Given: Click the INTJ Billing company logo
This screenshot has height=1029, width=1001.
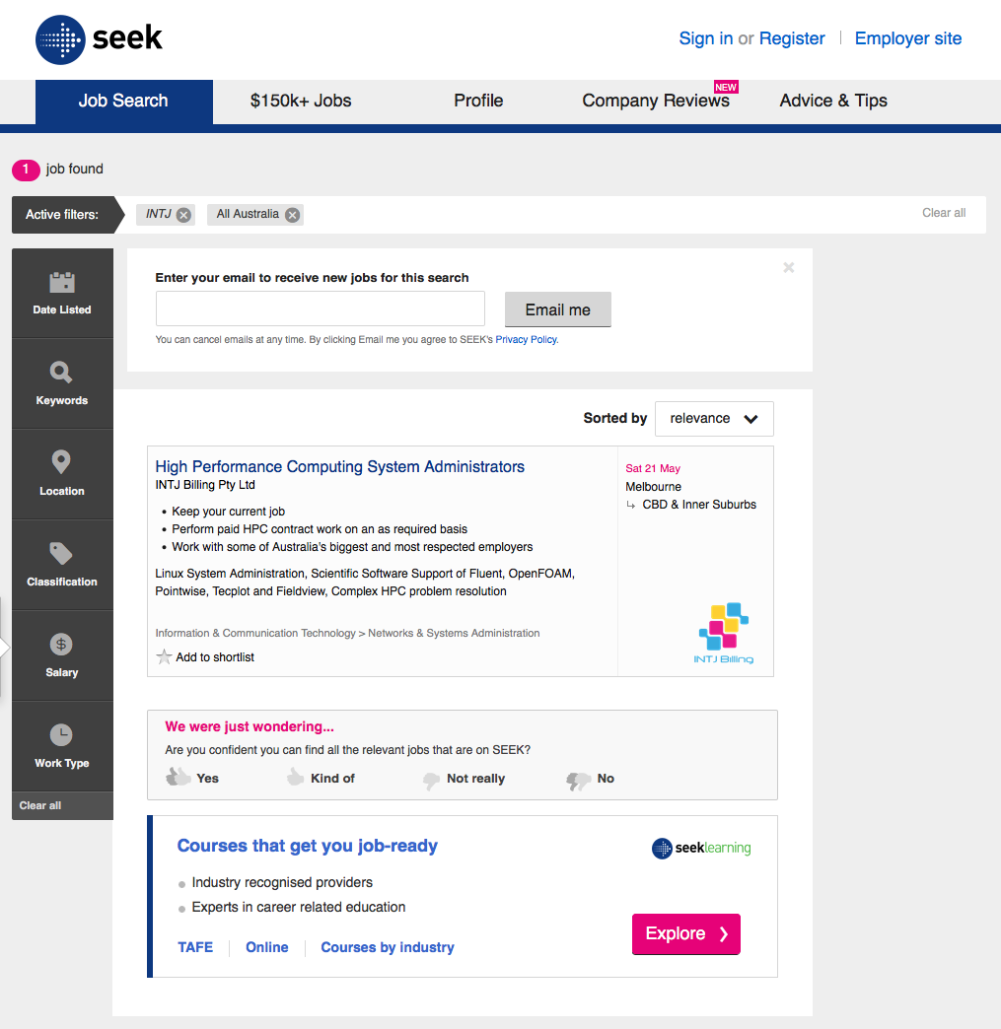Looking at the screenshot, I should coord(724,634).
